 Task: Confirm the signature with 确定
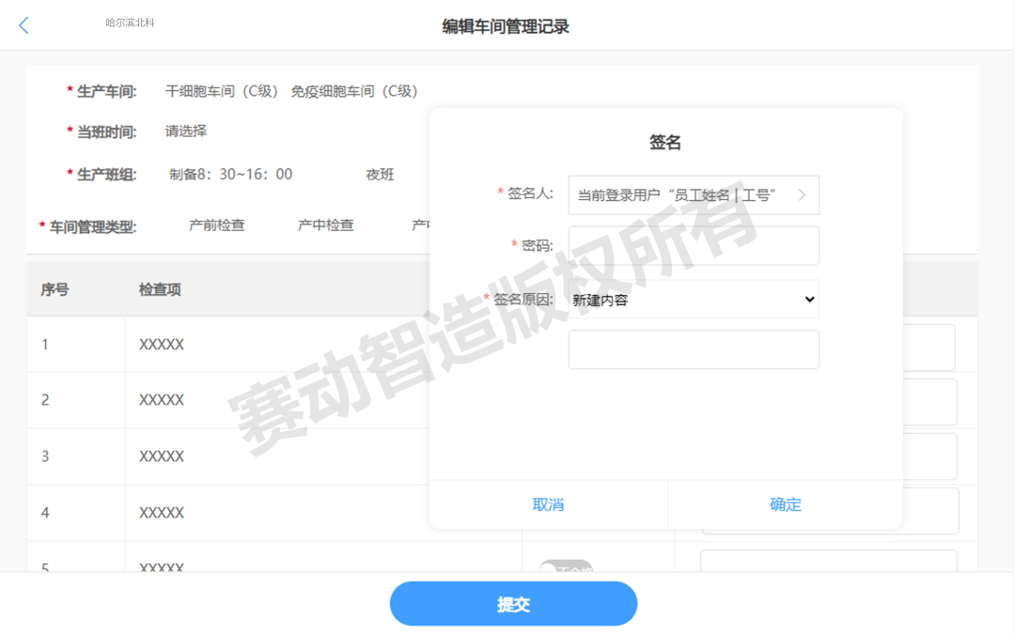(785, 504)
